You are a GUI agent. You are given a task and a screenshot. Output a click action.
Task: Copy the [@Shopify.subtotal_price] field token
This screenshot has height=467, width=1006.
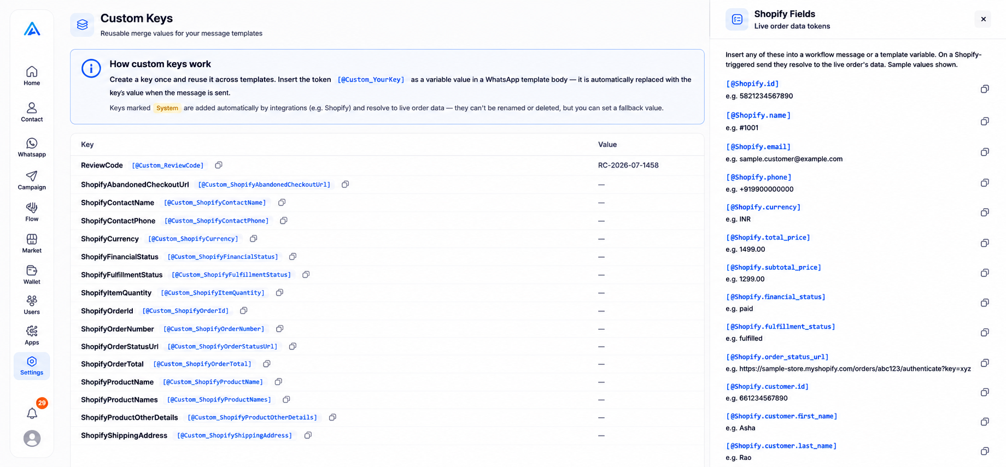985,273
